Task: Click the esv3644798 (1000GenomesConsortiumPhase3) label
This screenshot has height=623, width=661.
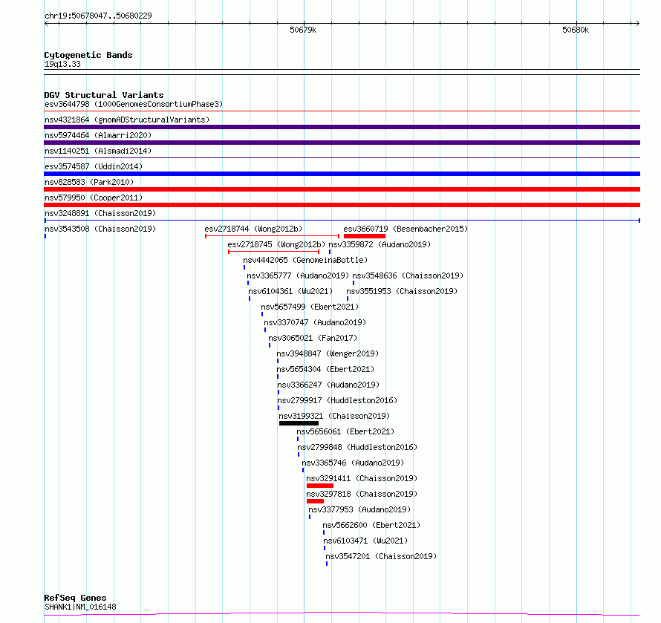Action: [134, 104]
